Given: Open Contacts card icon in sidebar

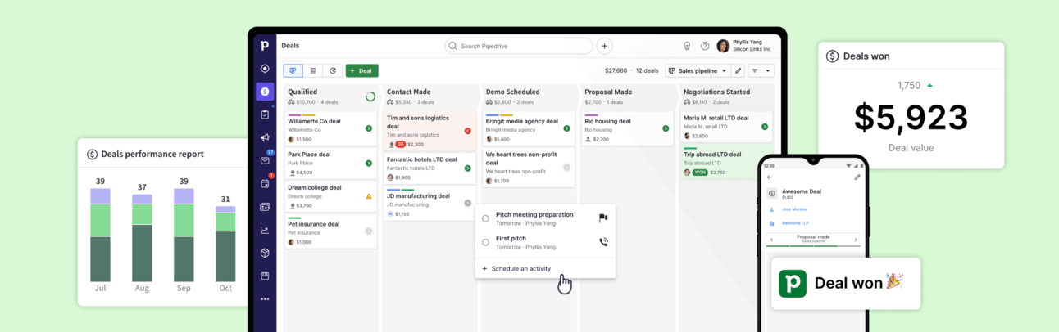Looking at the screenshot, I should 265,207.
